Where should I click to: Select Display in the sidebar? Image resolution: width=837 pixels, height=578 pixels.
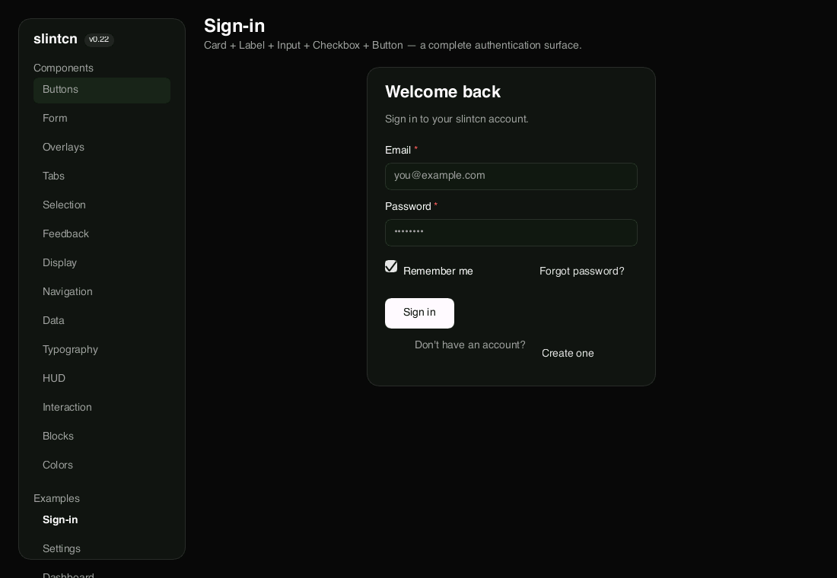click(x=102, y=262)
